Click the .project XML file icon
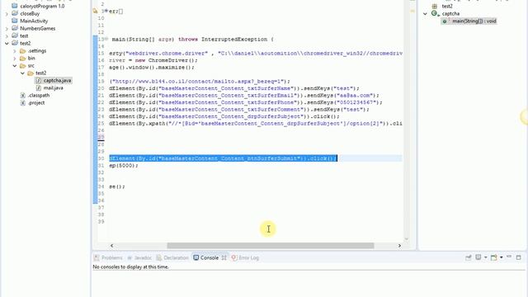Viewport: 528px width, 297px height. pyautogui.click(x=23, y=102)
